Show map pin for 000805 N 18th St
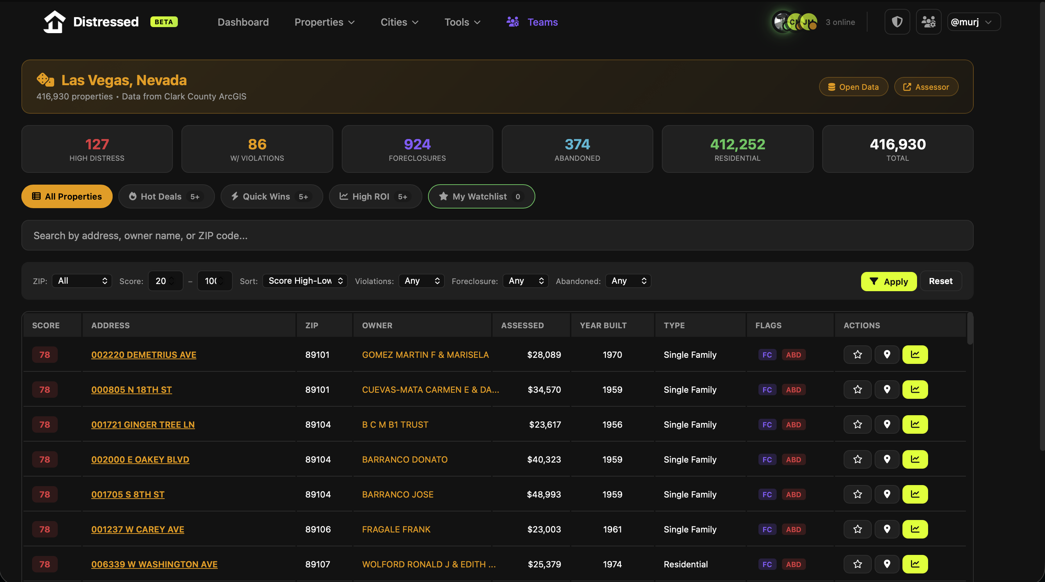Image resolution: width=1045 pixels, height=582 pixels. pyautogui.click(x=887, y=389)
